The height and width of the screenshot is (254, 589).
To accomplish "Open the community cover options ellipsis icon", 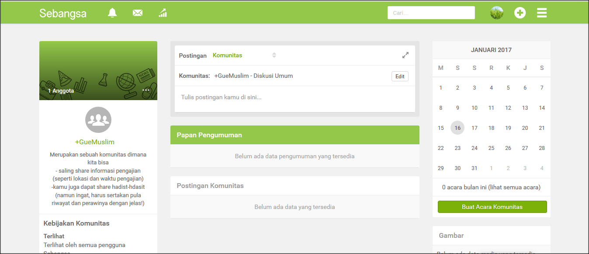I will tap(146, 90).
